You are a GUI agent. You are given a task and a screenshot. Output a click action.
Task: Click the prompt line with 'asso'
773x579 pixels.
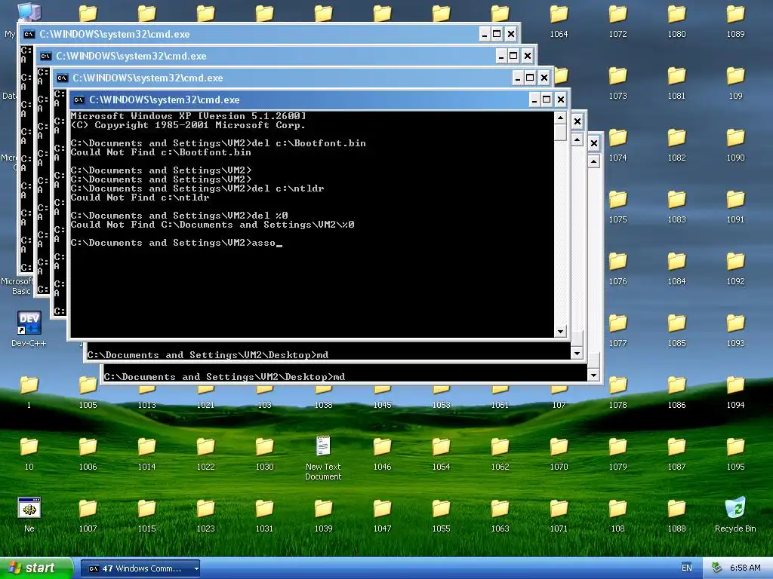click(x=176, y=243)
